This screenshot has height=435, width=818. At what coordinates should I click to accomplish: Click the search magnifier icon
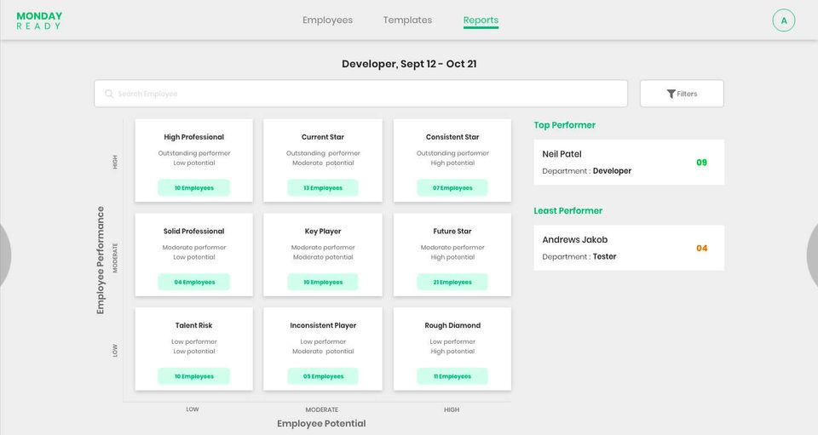[x=109, y=94]
